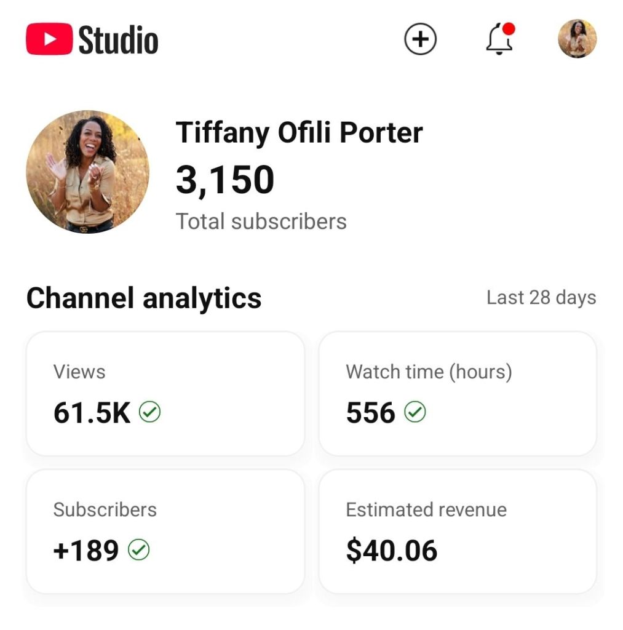The image size is (623, 630).
Task: Click the check icon beside +189 subscribers
Action: point(138,550)
